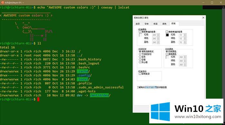Click background 红色 value field showing 12
Viewport: 225px width, 125px height.
point(181,35)
